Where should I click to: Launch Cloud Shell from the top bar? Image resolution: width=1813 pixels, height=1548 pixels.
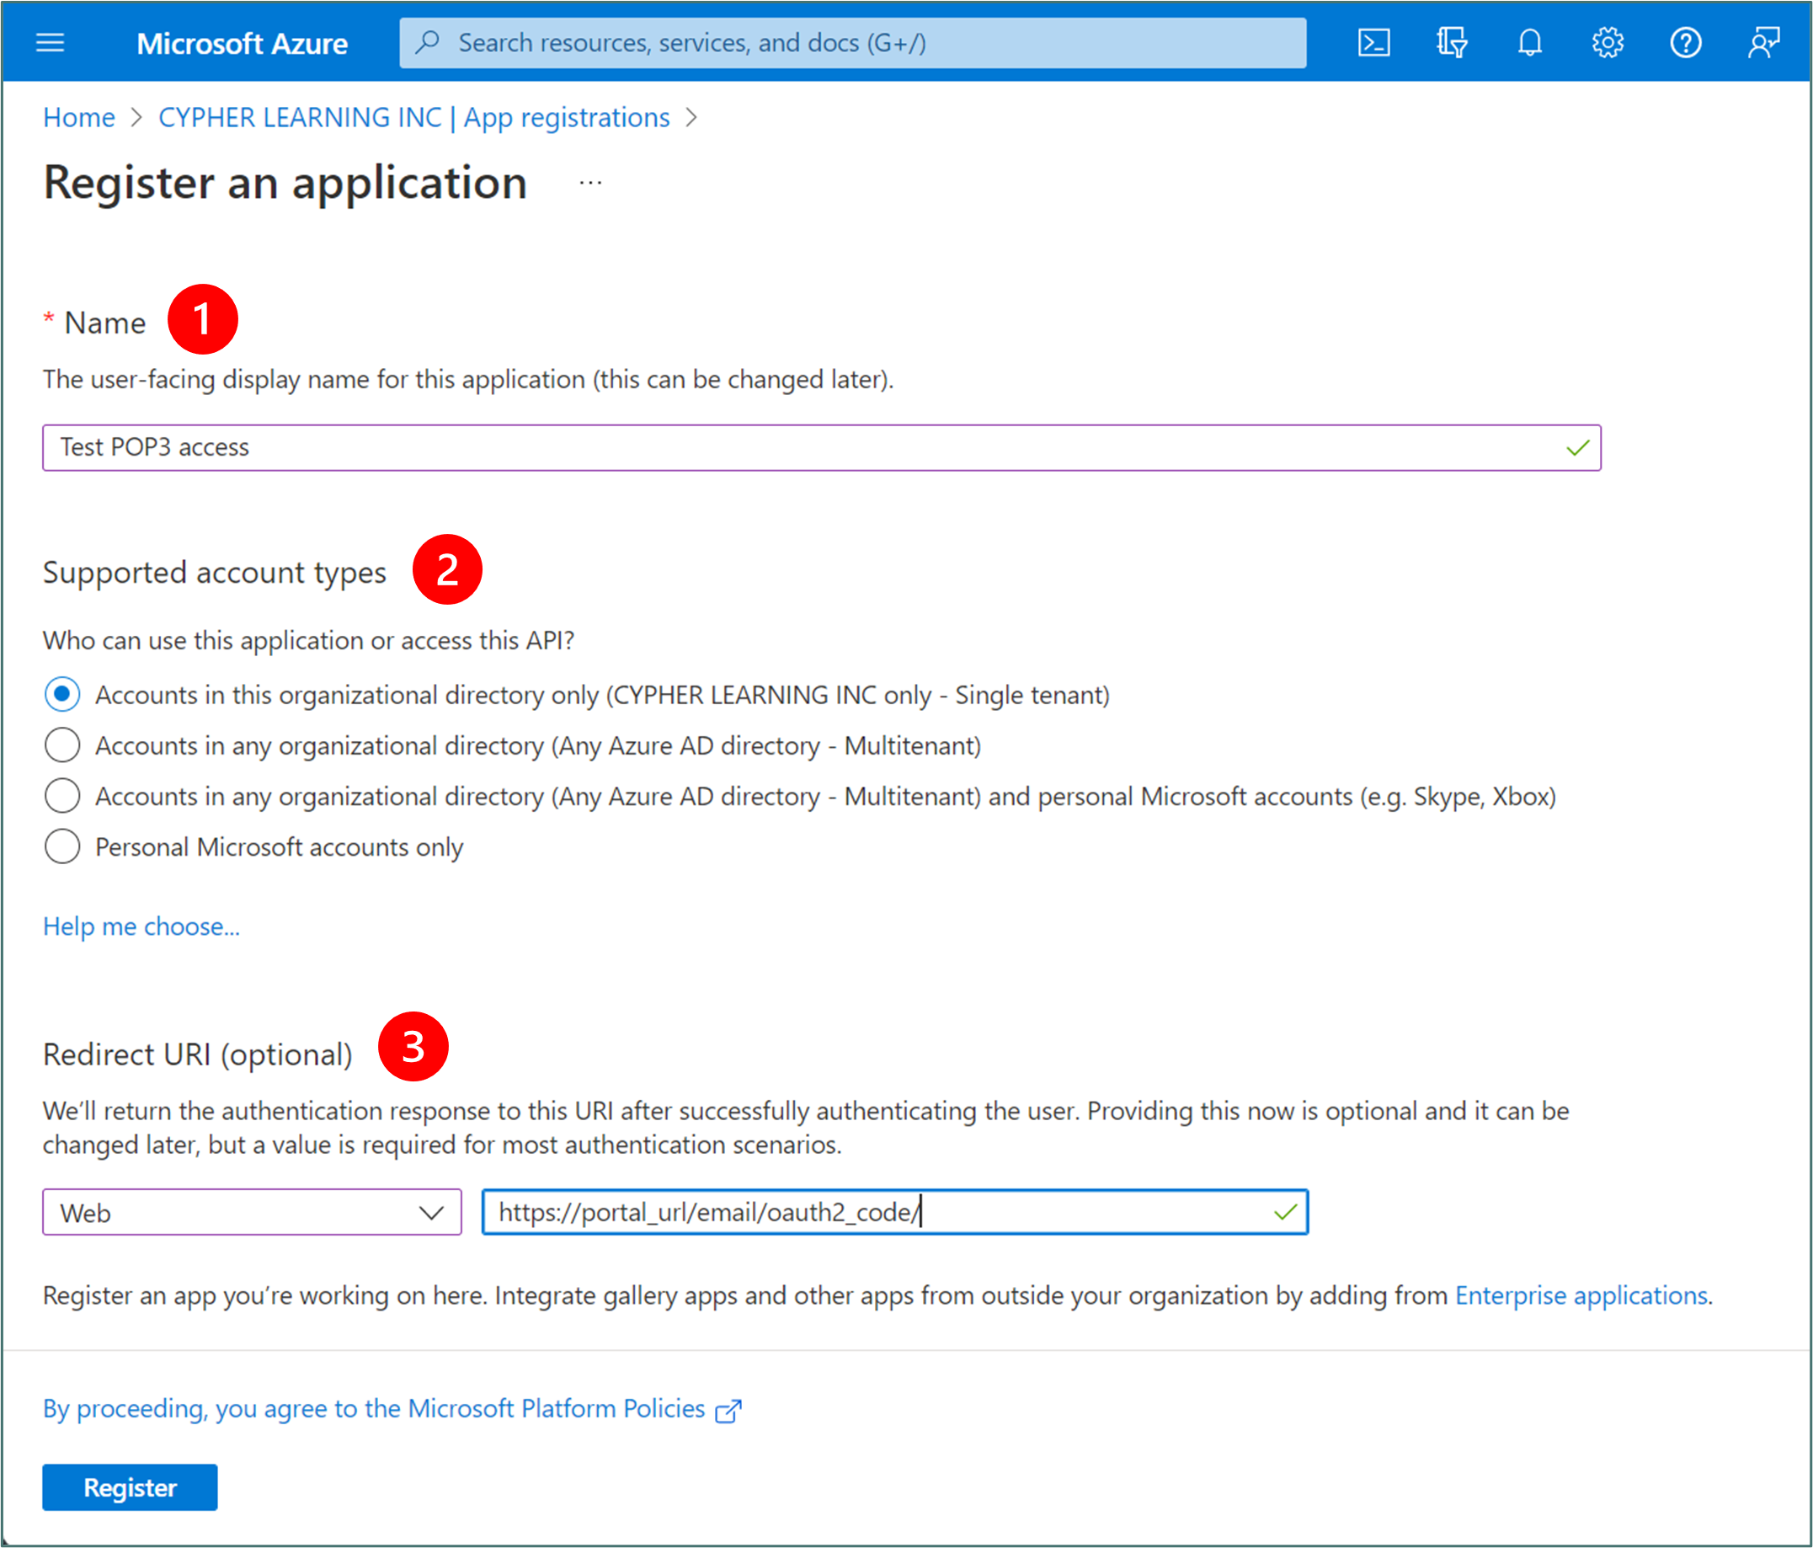click(1373, 42)
